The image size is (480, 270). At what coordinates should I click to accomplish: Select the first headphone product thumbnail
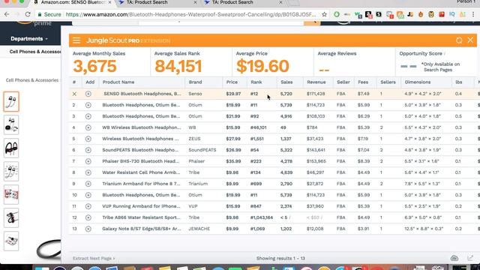[x=11, y=101]
